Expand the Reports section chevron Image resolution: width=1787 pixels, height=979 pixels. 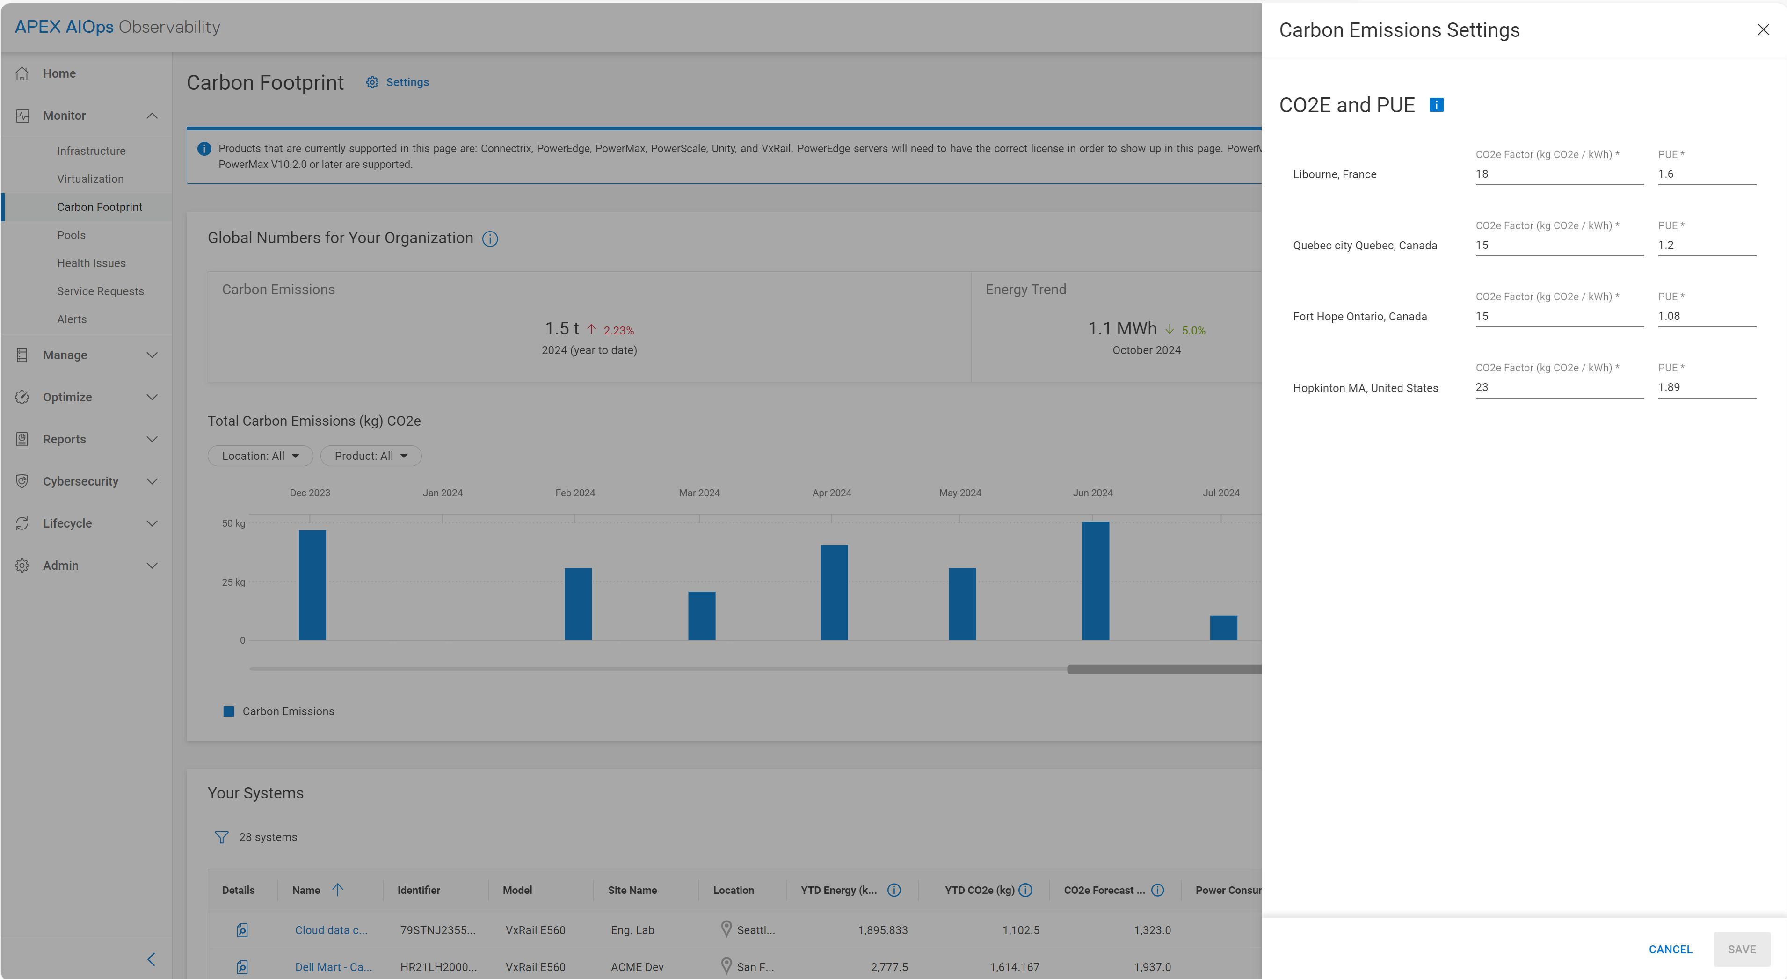(152, 439)
